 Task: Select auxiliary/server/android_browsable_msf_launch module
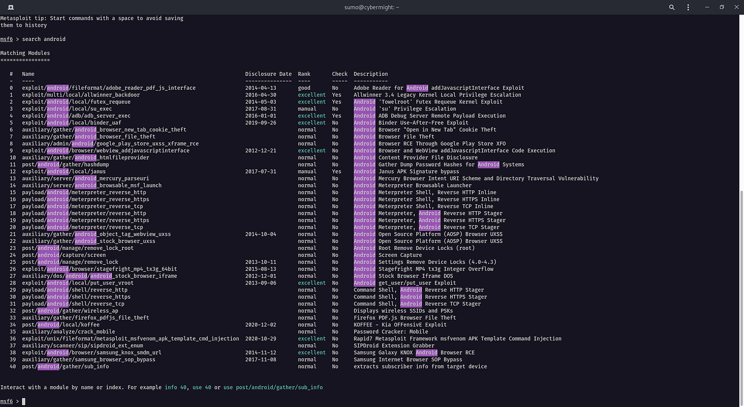tap(92, 185)
